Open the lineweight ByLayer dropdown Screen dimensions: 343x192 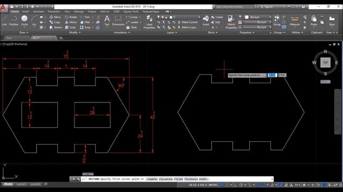point(257,22)
